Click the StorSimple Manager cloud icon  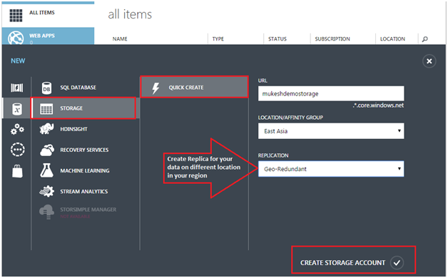click(46, 212)
